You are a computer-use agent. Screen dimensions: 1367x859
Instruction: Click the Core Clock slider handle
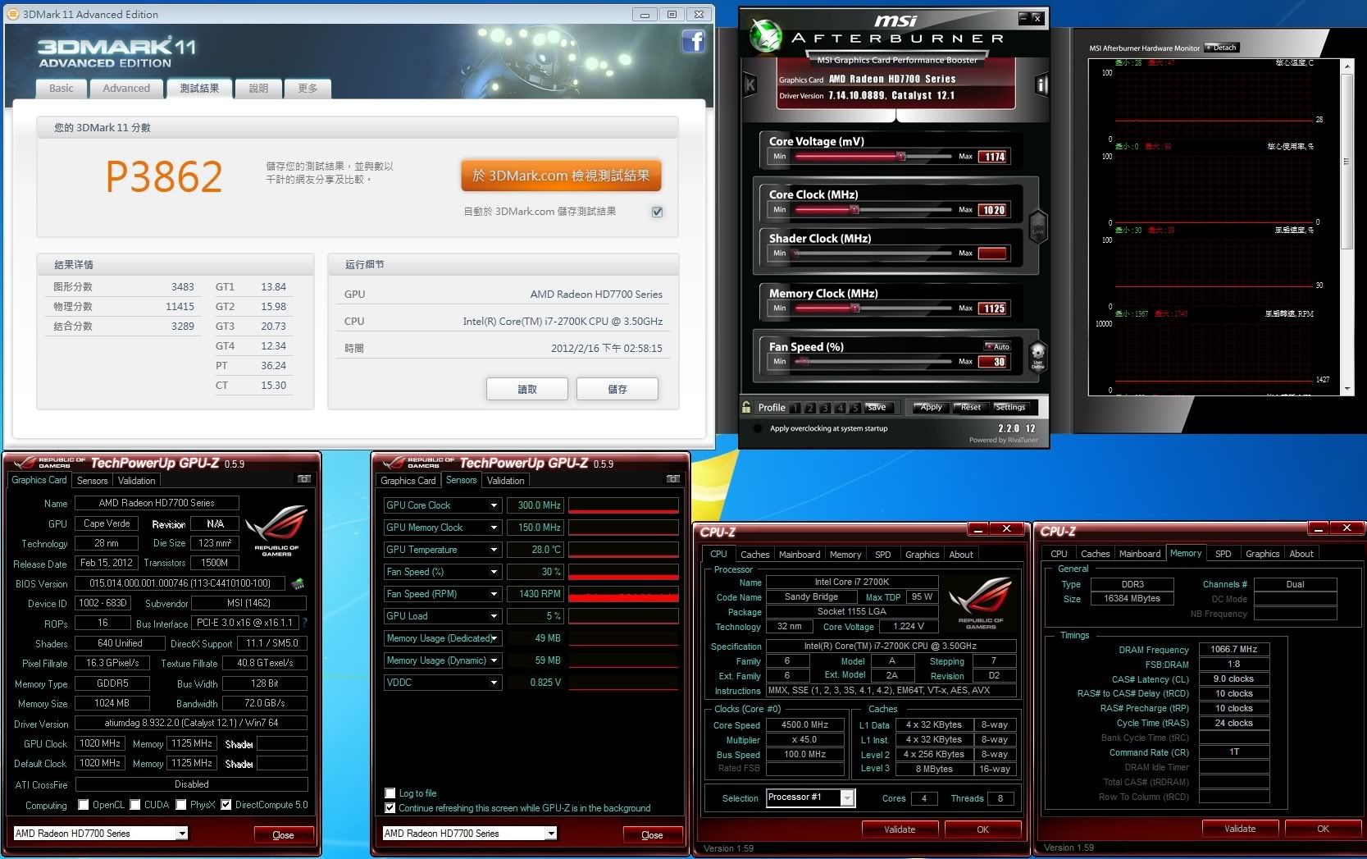[x=854, y=210]
